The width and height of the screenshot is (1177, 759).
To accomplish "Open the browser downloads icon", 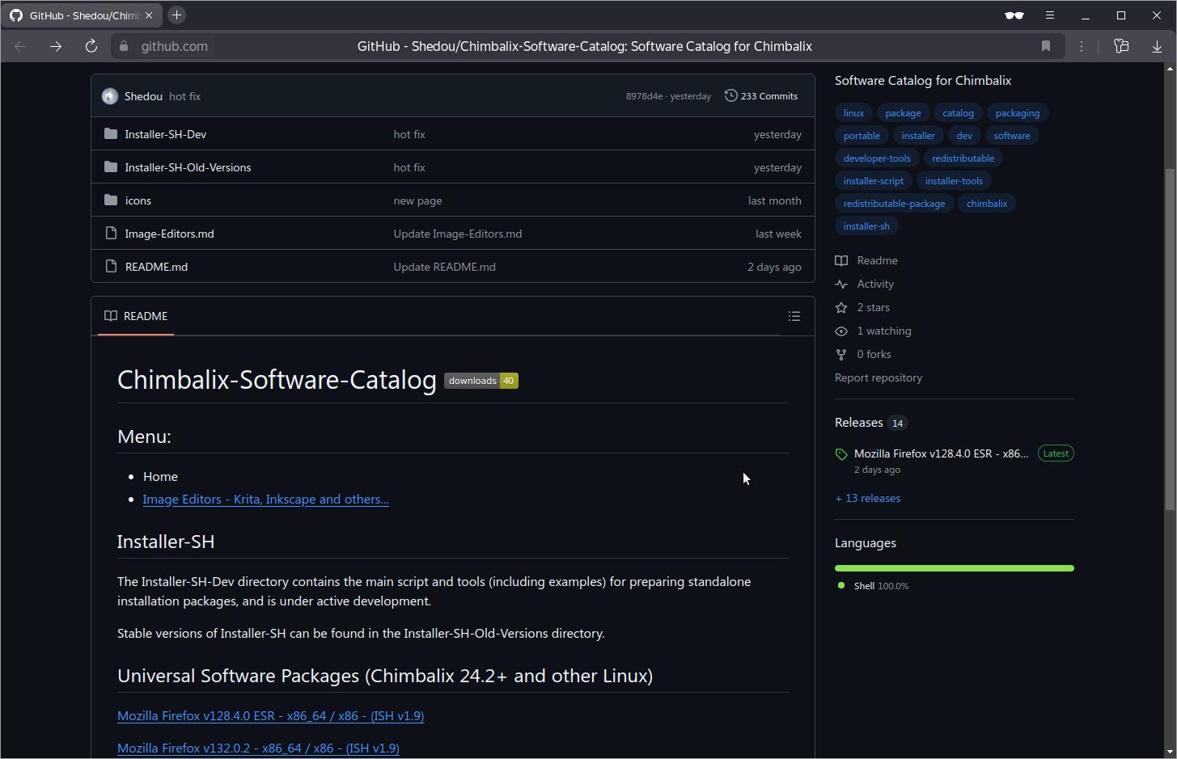I will 1157,47.
